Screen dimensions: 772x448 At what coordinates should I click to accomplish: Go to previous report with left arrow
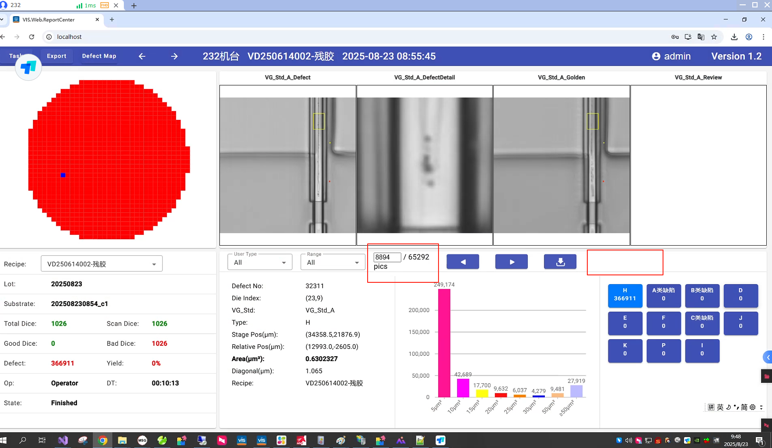pos(142,56)
